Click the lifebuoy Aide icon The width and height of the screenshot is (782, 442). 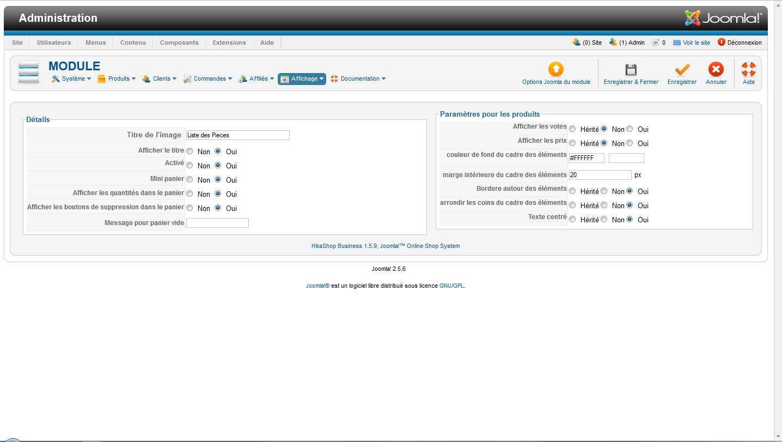(x=749, y=69)
